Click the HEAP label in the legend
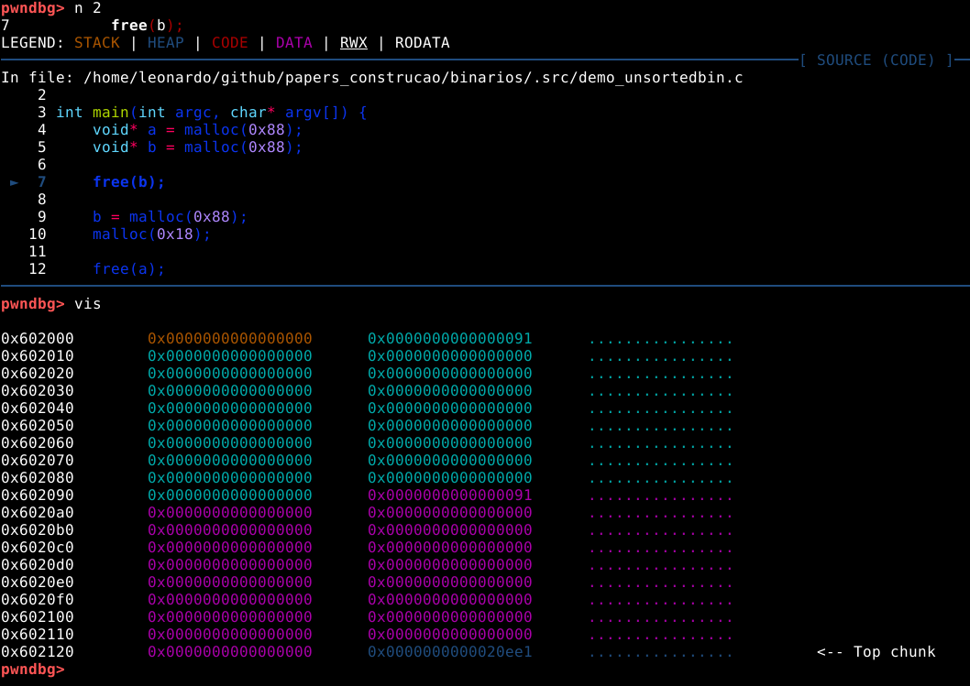 tap(165, 43)
